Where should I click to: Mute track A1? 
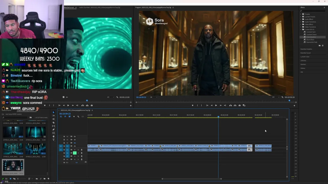[75, 150]
